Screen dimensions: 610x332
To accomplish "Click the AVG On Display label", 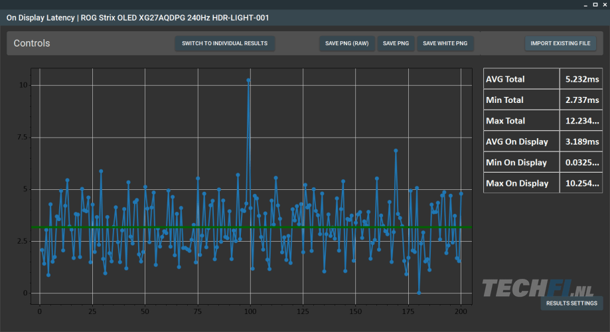I will [516, 141].
